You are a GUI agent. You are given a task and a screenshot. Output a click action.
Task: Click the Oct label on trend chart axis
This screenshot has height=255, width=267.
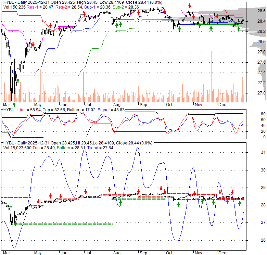pos(169,253)
